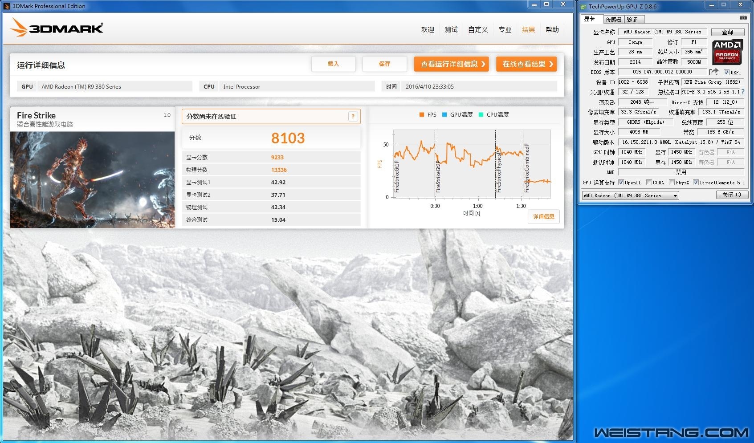Screen dimensions: 754x443
Task: Click the 带宽 field 185.6 GB/s
Action: tap(720, 132)
